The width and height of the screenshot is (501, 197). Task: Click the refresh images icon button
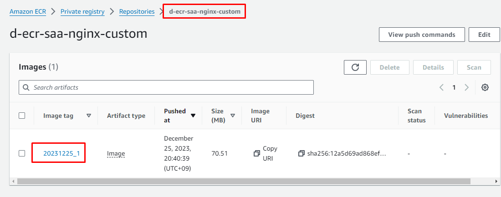click(x=355, y=67)
